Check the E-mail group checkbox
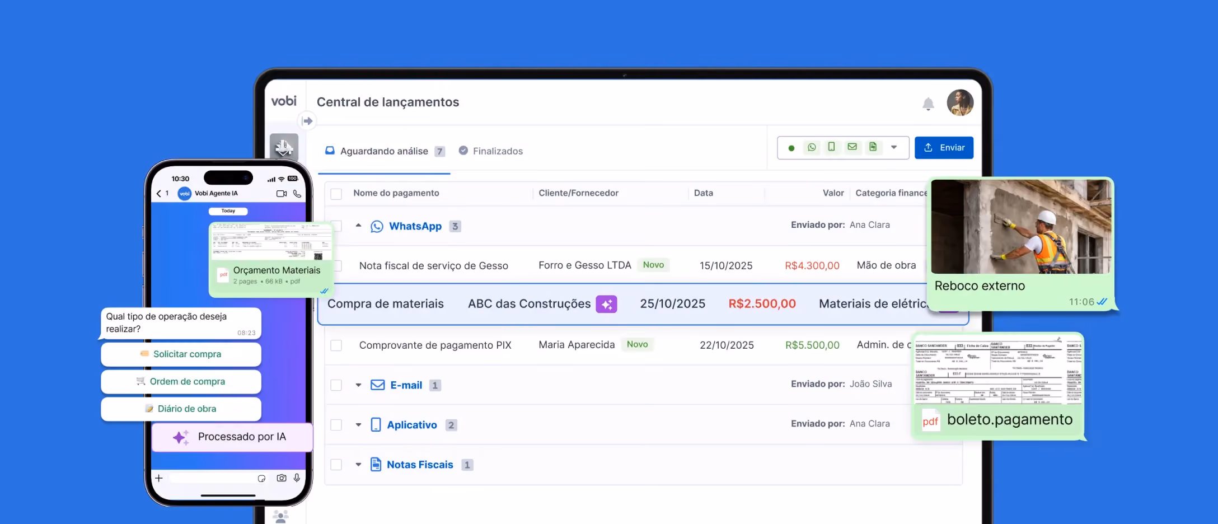The image size is (1218, 524). (336, 385)
